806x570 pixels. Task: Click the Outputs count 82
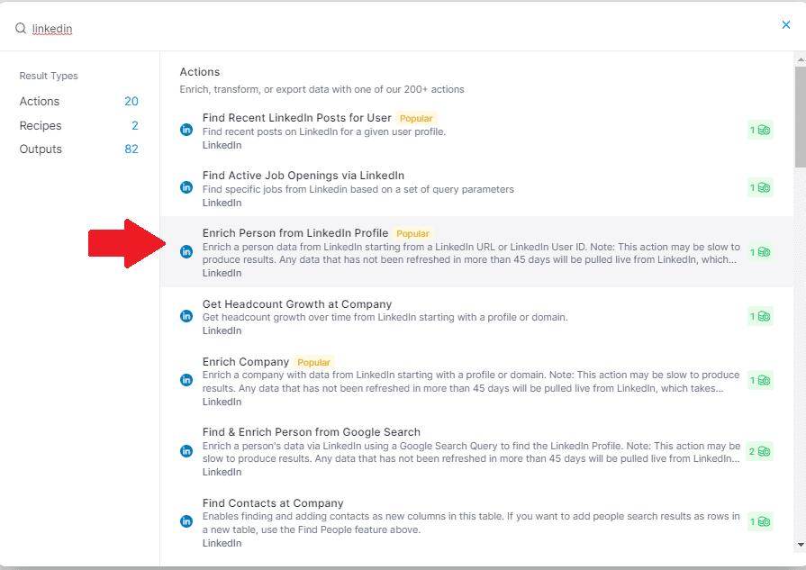coord(131,149)
